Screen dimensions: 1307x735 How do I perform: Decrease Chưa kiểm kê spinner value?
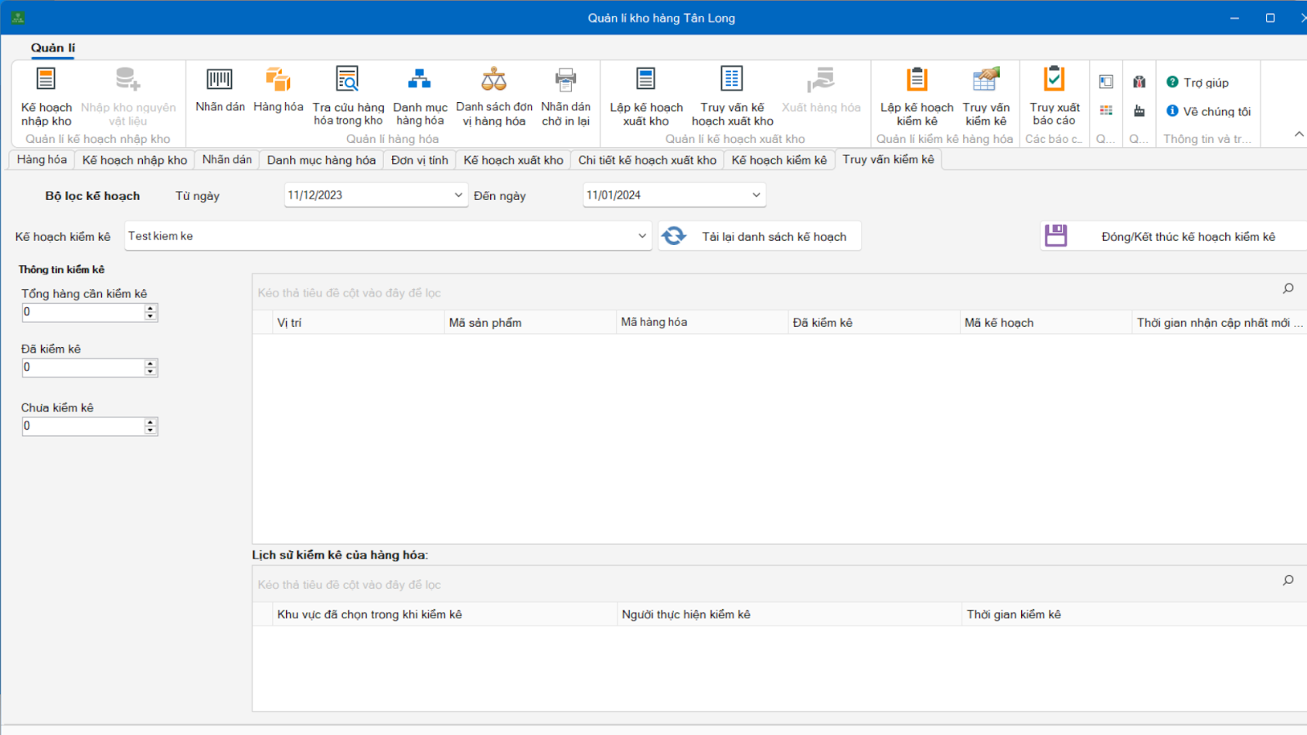(150, 430)
